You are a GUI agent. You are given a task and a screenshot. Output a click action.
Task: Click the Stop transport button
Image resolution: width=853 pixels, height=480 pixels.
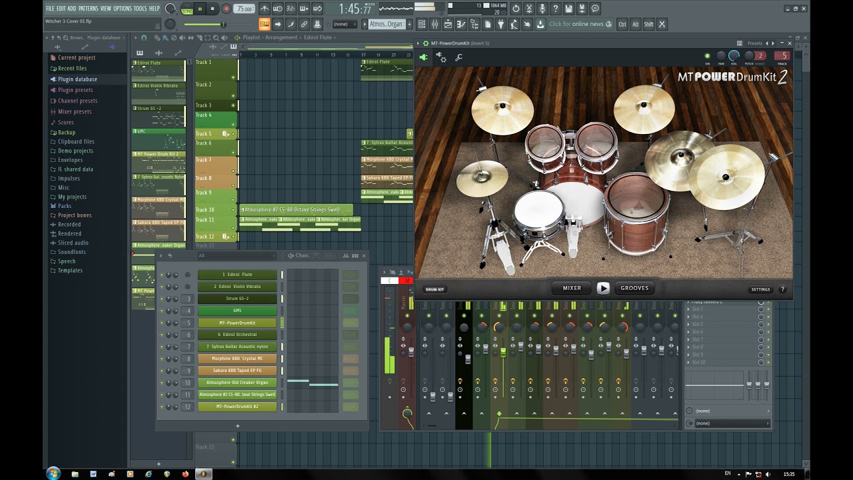(213, 9)
